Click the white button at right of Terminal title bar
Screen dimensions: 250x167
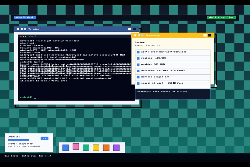130,29
